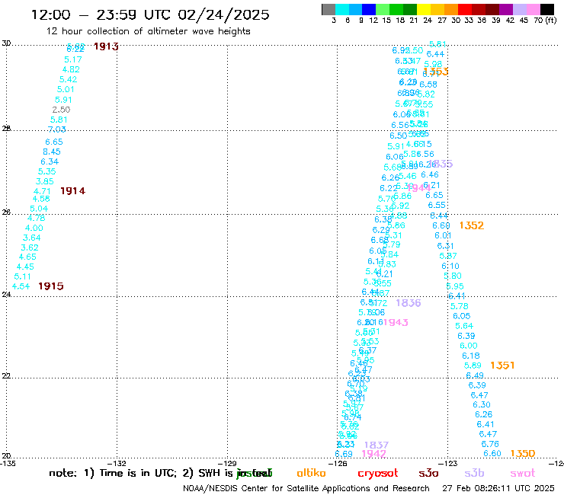Click the yellow 24 ft legend swatch
Image resolution: width=564 pixels, height=495 pixels.
click(x=424, y=9)
